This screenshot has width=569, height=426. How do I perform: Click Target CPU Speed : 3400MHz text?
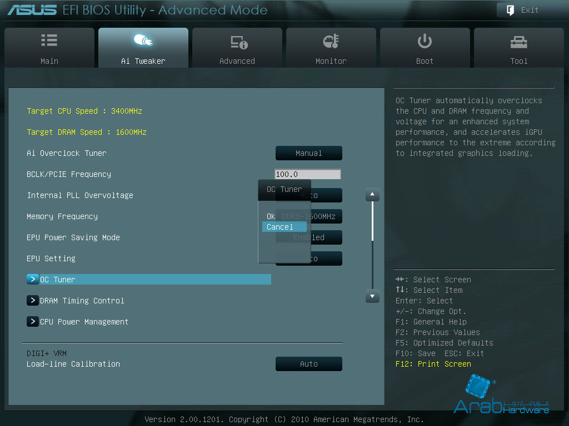[84, 111]
